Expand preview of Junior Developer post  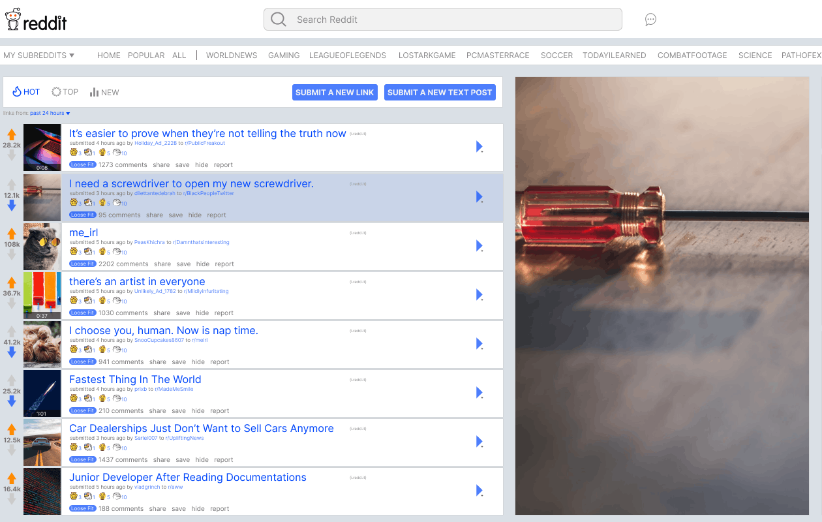pyautogui.click(x=479, y=490)
